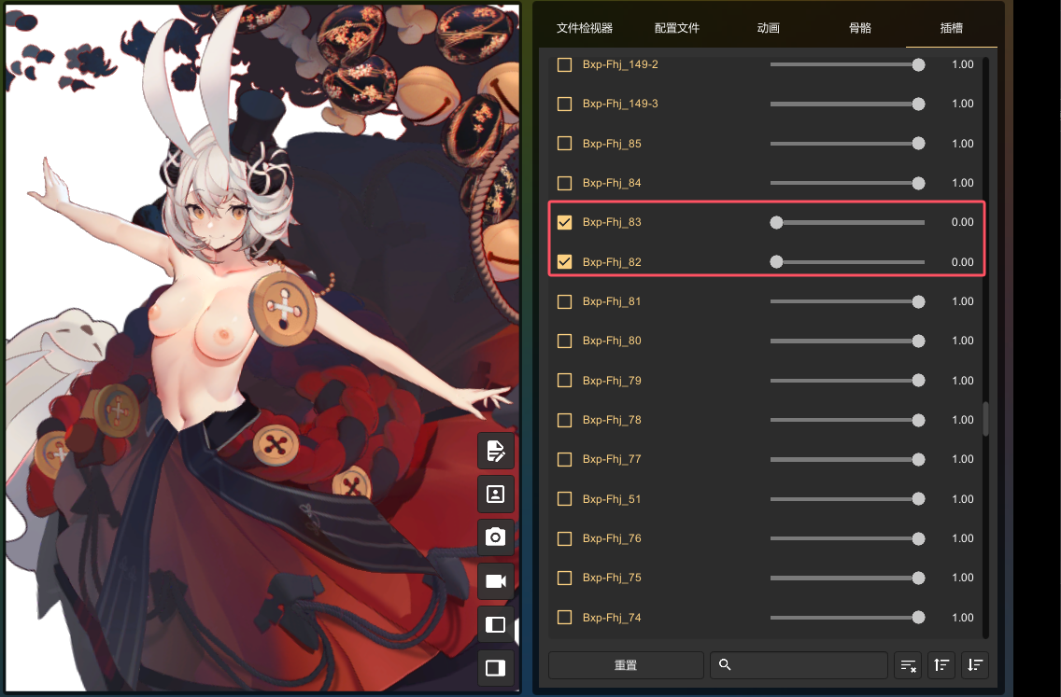Click the clear filter list icon
Viewport: 1061px width, 697px height.
908,665
